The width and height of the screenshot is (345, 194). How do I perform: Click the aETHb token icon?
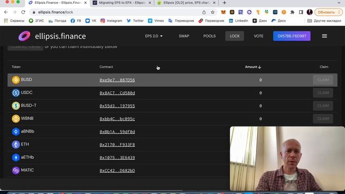(16, 157)
